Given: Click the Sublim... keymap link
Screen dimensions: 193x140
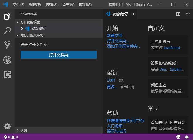Looking at the screenshot, I should (177, 70).
